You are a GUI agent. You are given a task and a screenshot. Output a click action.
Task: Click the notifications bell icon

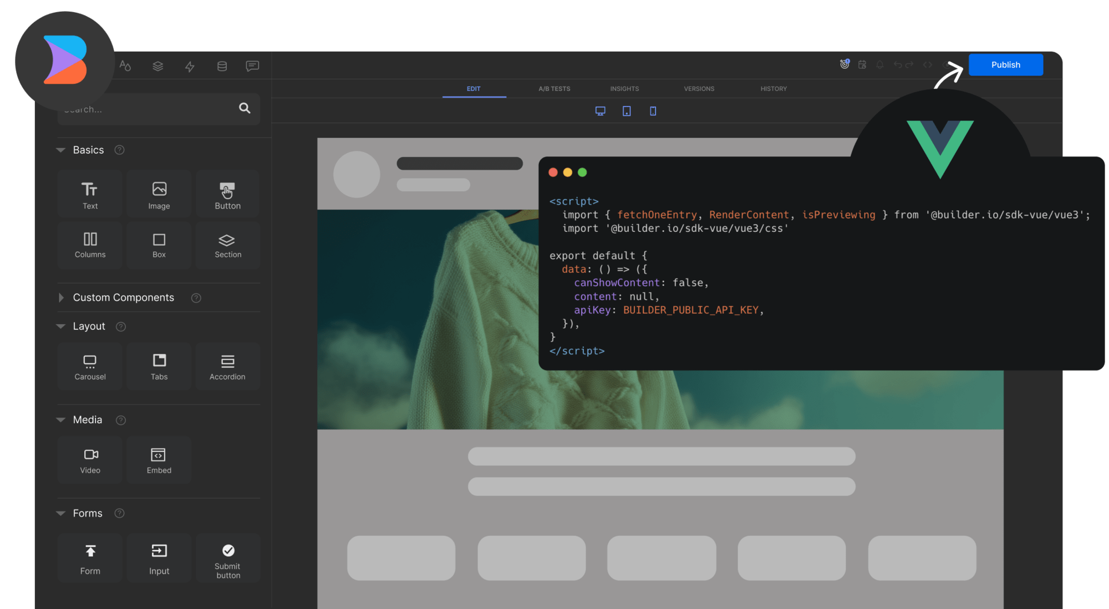pos(879,64)
